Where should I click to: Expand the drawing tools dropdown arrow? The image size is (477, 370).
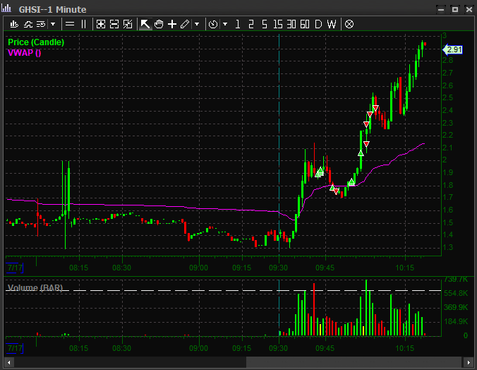click(x=197, y=24)
